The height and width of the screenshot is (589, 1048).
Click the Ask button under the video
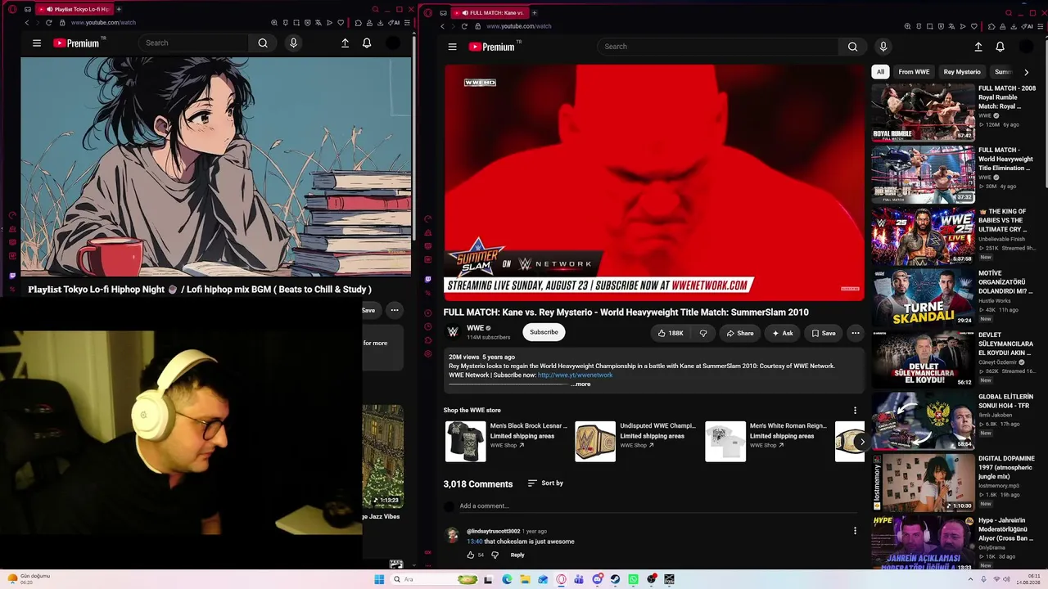pyautogui.click(x=782, y=333)
